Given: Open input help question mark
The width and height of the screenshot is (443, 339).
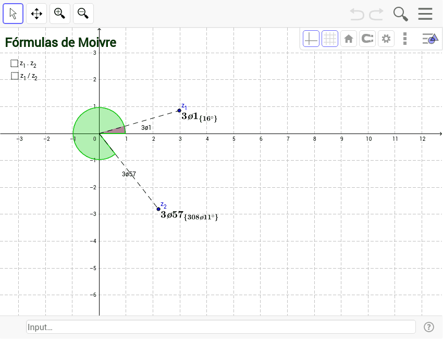Looking at the screenshot, I should [x=429, y=327].
